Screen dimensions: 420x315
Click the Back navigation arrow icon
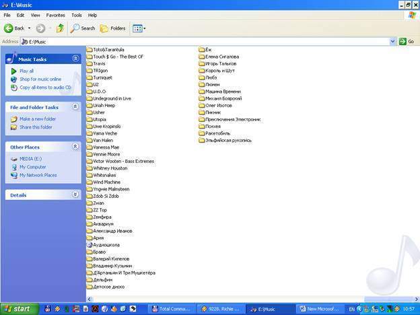point(9,28)
